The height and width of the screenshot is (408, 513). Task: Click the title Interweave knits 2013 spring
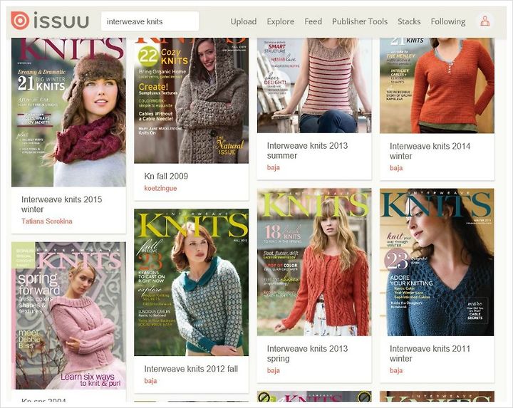[307, 353]
